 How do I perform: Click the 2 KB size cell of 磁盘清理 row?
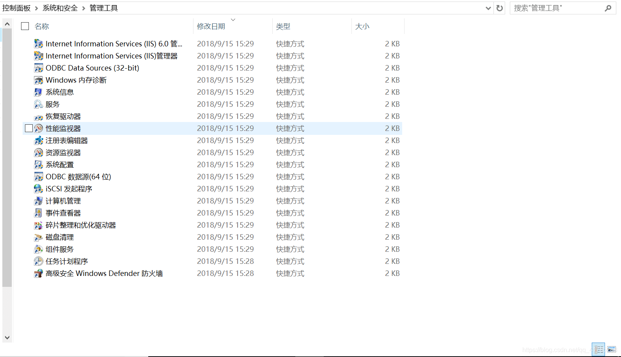pyautogui.click(x=392, y=237)
